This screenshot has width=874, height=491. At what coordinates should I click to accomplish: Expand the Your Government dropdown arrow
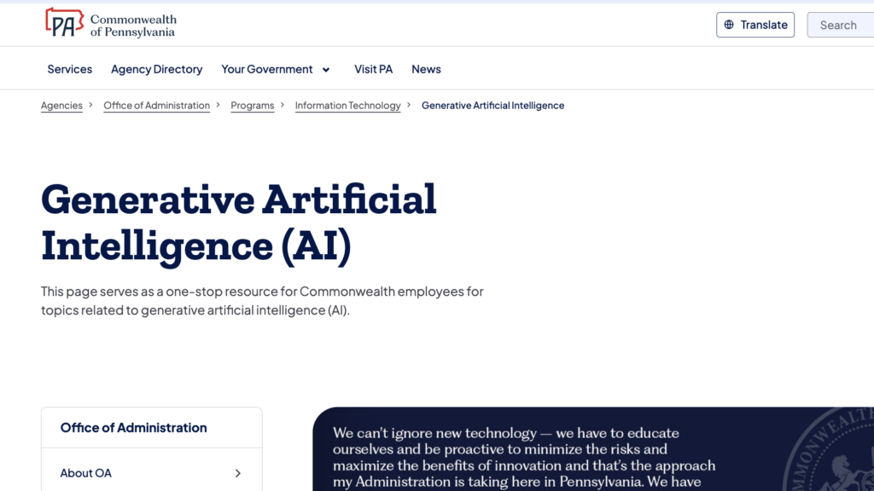click(326, 70)
